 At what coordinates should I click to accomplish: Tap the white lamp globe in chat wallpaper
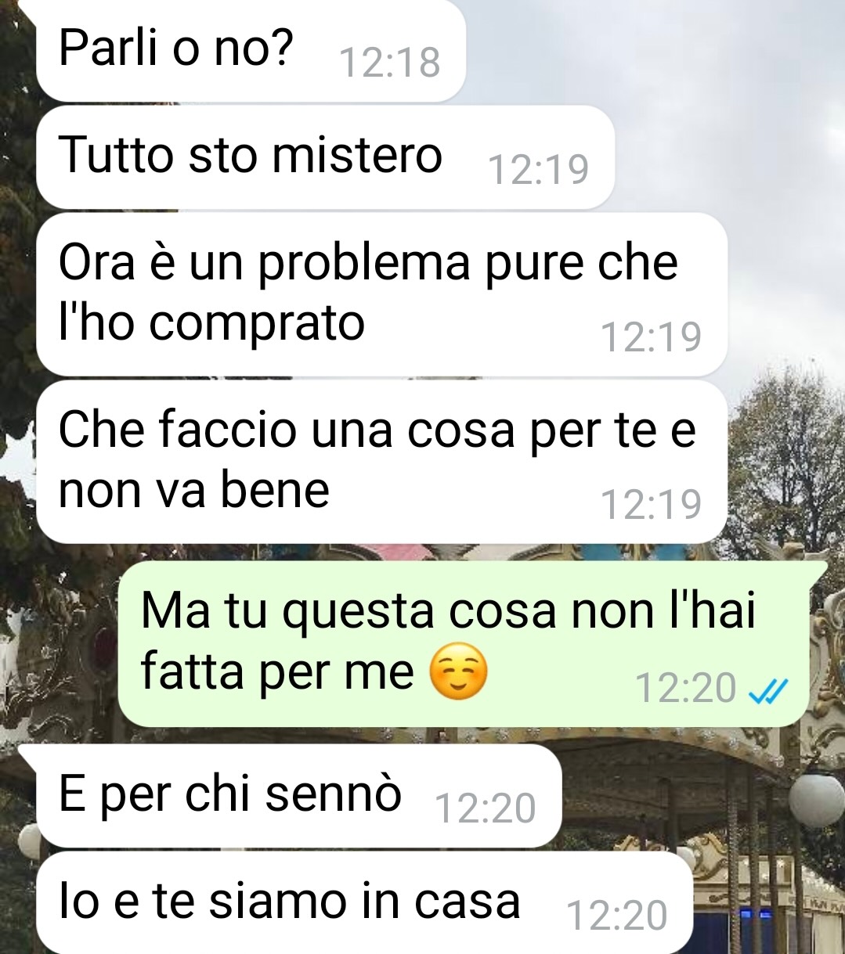click(816, 800)
